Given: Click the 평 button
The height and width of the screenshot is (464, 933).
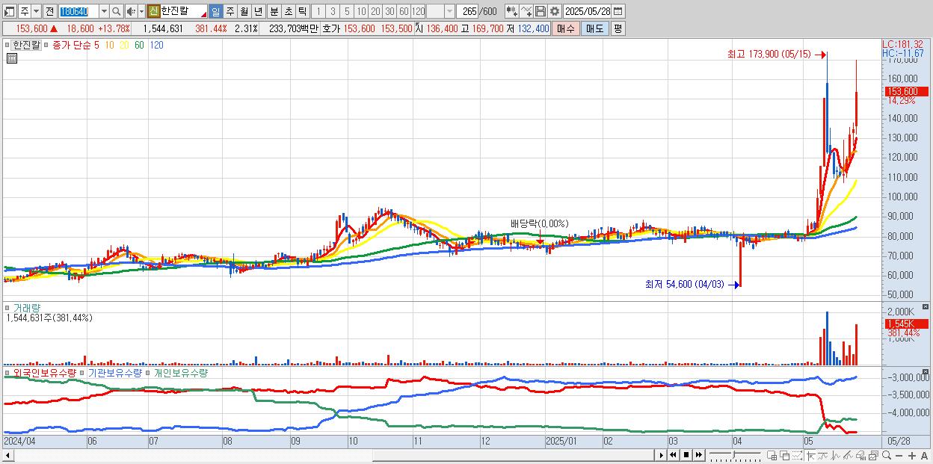Looking at the screenshot, I should 618,28.
